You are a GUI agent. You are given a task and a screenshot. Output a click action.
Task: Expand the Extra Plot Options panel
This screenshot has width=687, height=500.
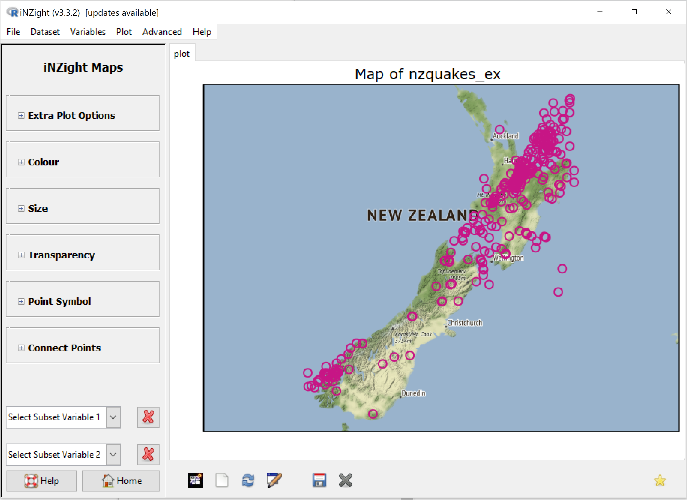pos(21,115)
